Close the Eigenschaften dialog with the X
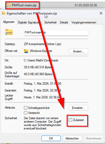This screenshot has width=105, height=144. [101, 13]
